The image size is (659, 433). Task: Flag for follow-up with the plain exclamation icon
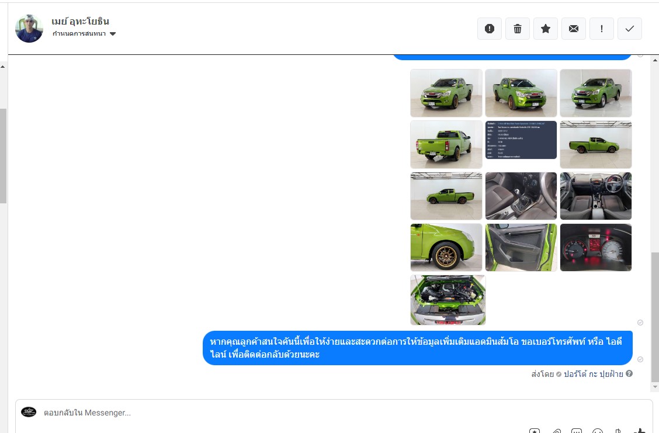[x=601, y=29]
